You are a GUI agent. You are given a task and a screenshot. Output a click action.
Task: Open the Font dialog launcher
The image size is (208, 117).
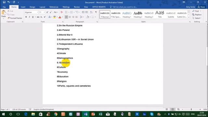[63, 22]
